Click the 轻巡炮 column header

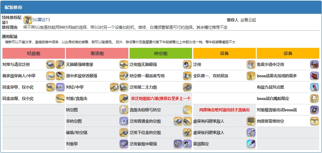click(34, 53)
